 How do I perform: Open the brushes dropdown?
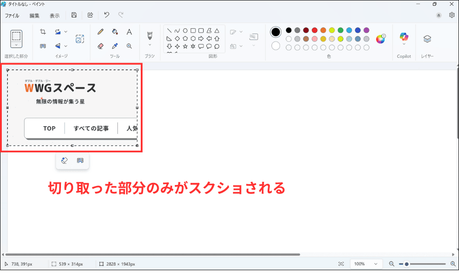click(x=150, y=45)
